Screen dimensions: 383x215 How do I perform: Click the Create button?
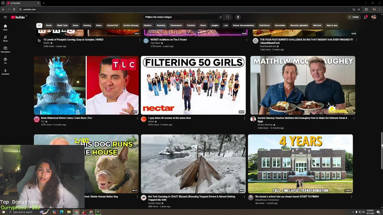353,17
